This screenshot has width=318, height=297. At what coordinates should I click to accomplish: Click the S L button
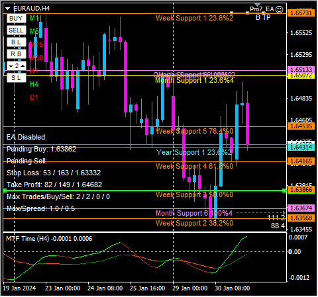click(16, 77)
